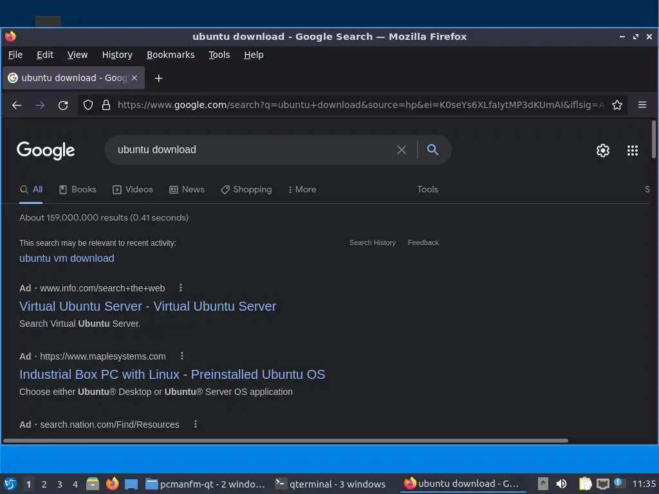
Task: Click the vertical page scrollbar
Action: point(654,140)
